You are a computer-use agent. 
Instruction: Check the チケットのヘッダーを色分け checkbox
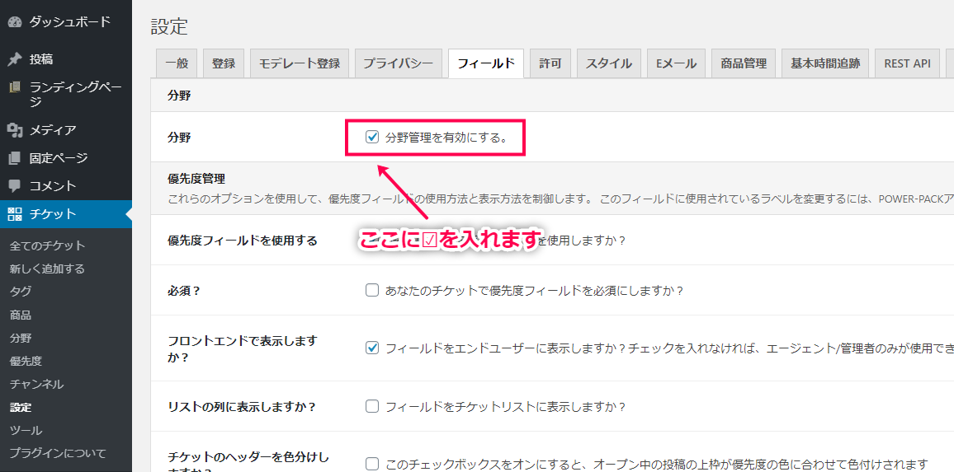(x=371, y=464)
